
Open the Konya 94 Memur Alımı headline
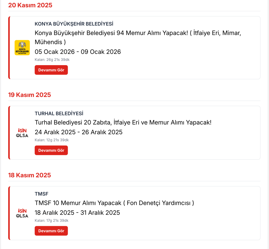138,33
